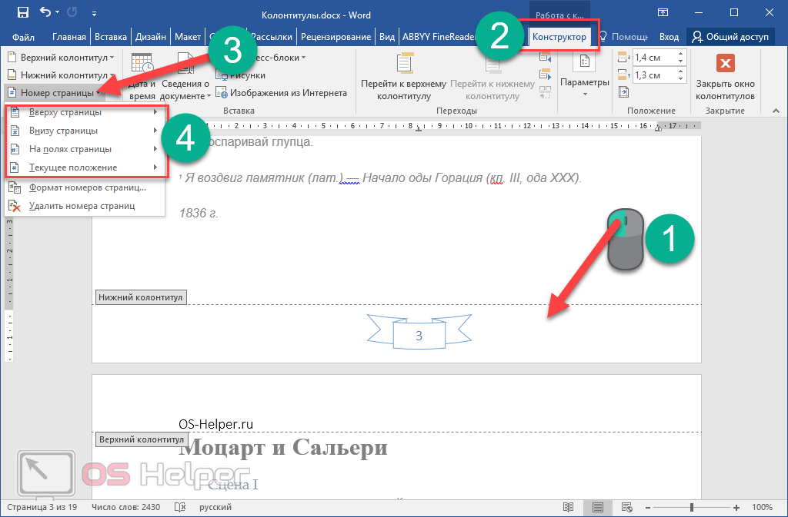Open the Конструктор ribbon tab
The height and width of the screenshot is (517, 788).
point(559,37)
